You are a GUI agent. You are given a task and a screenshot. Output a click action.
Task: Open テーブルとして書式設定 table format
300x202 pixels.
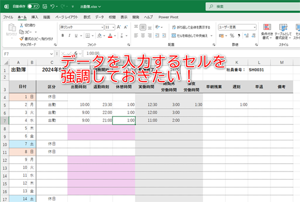[x=283, y=32]
